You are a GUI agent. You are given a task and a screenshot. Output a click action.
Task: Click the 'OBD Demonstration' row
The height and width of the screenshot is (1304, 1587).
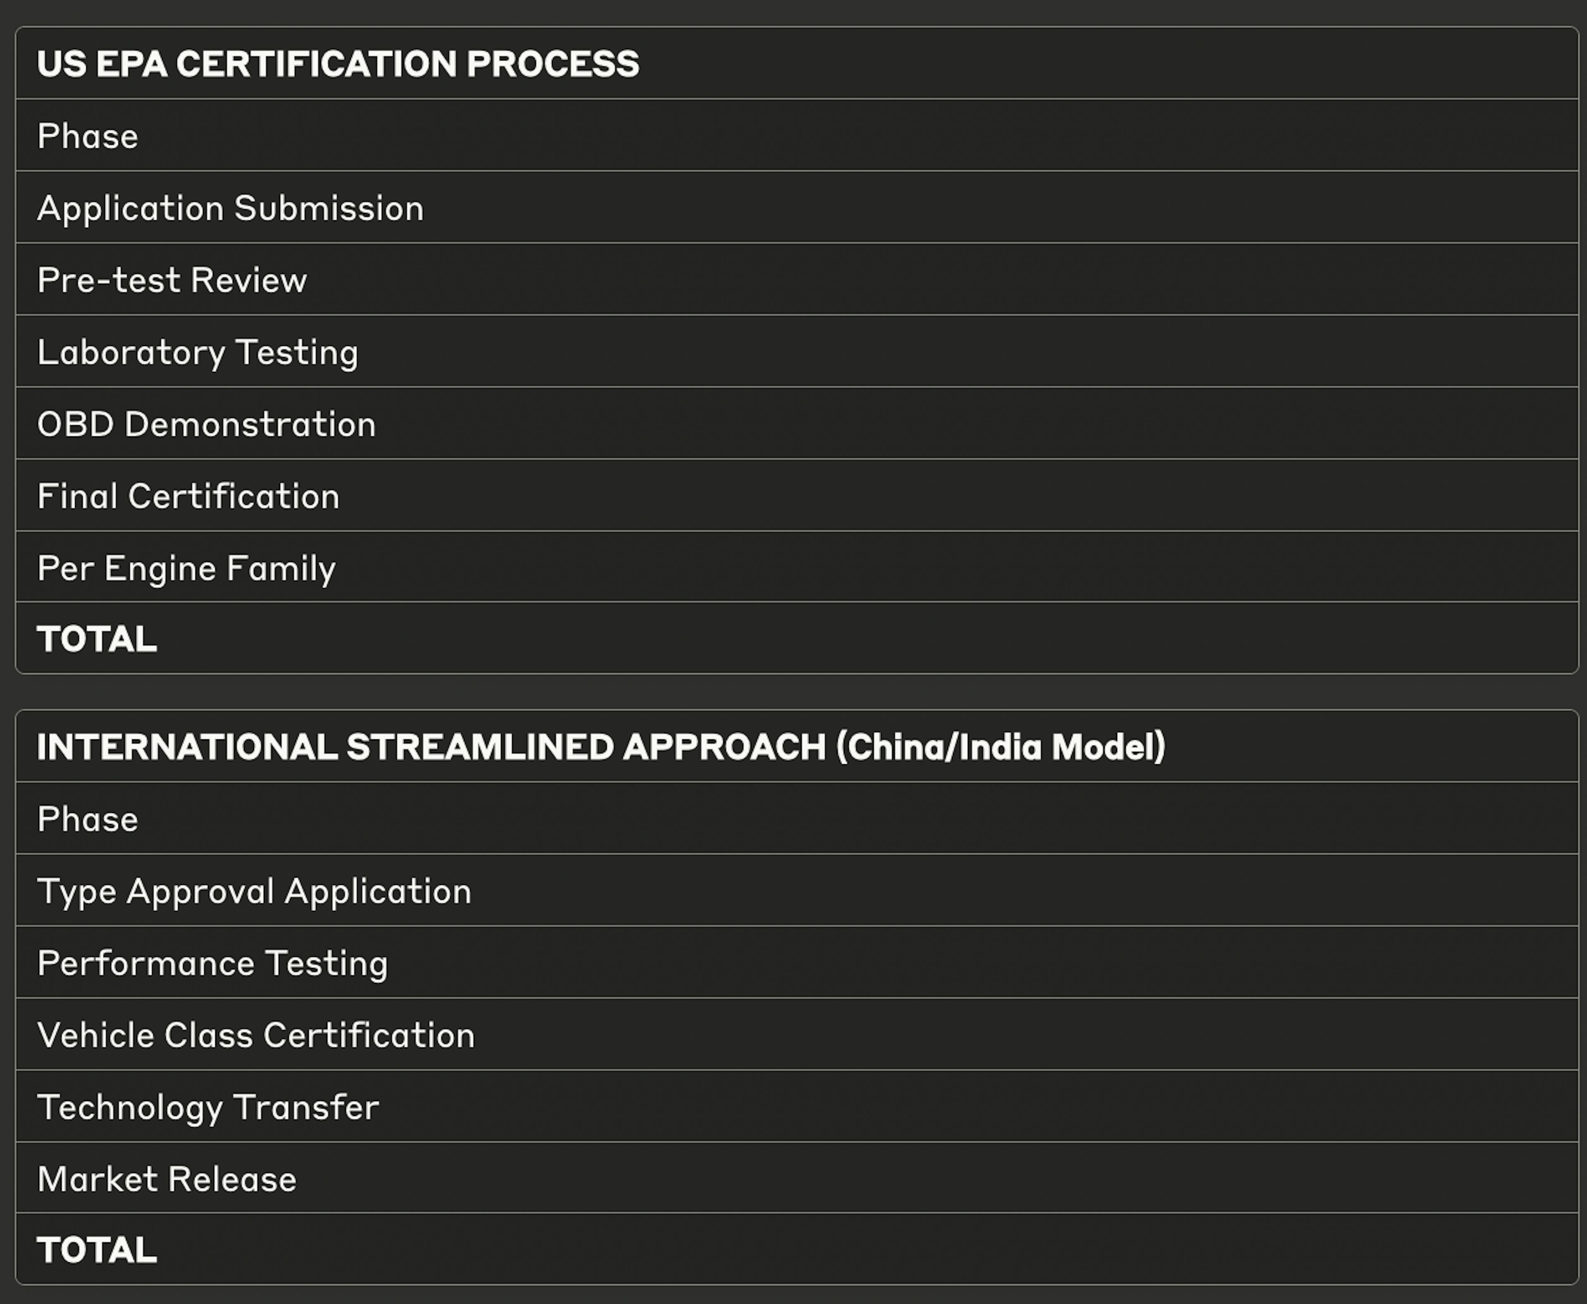[796, 424]
